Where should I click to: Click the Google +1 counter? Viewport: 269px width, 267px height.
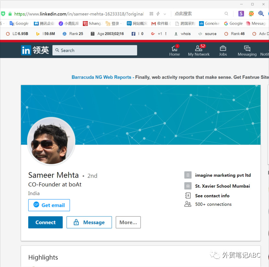point(159,34)
